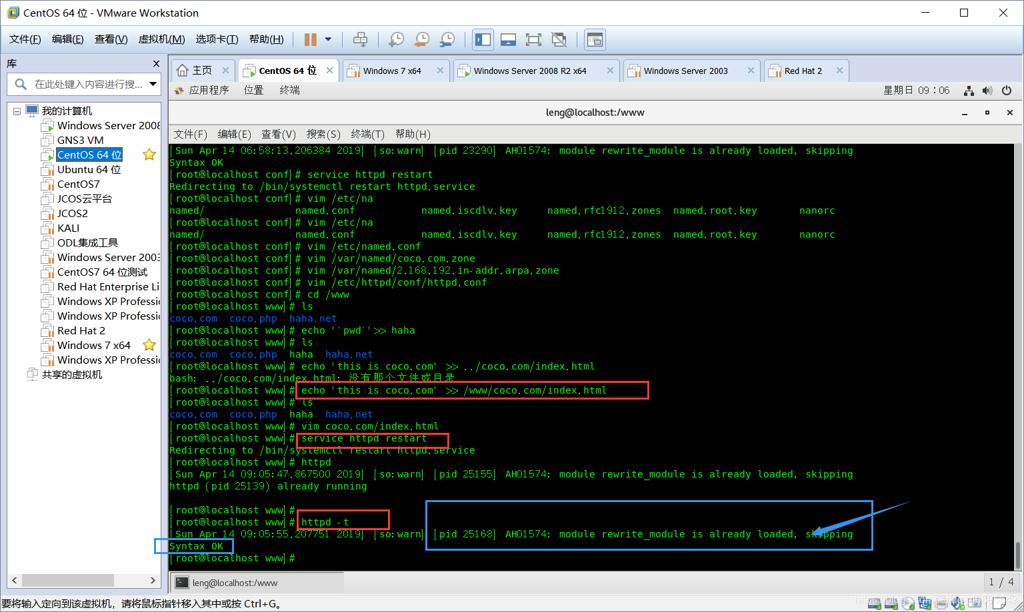Screen dimensions: 1024x612
Task: Click the GNOME power icon
Action: (1007, 91)
